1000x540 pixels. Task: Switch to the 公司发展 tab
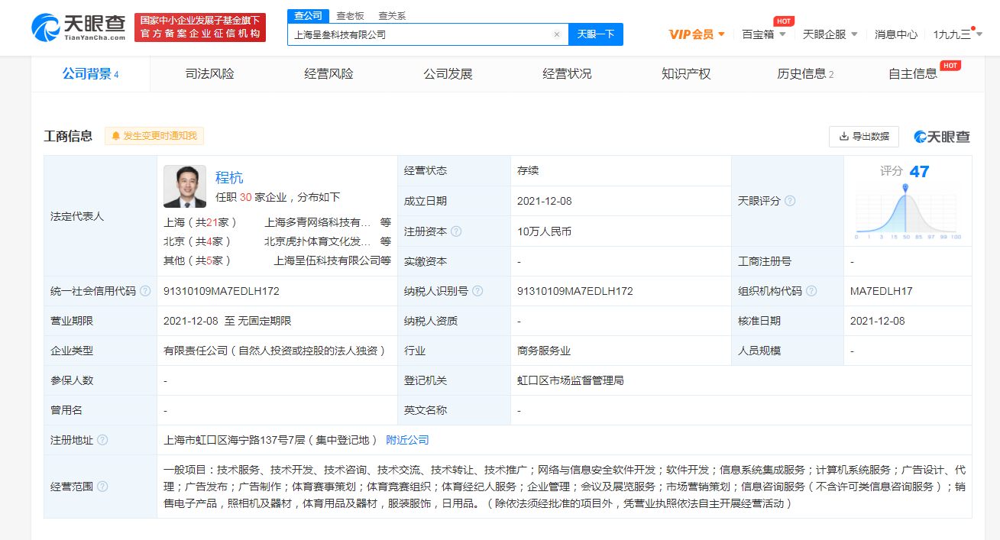tap(448, 74)
